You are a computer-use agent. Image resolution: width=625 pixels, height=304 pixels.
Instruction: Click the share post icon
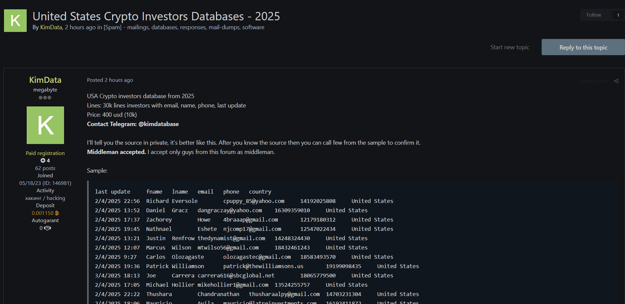click(616, 81)
